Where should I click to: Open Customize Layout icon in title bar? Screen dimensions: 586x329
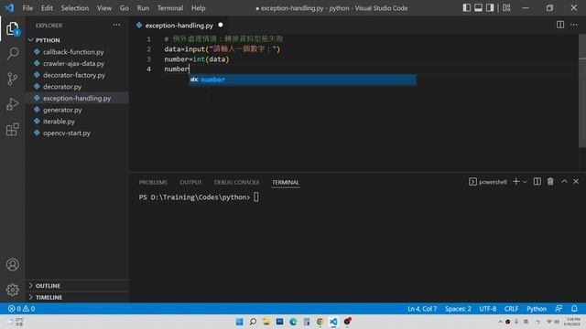coord(506,8)
